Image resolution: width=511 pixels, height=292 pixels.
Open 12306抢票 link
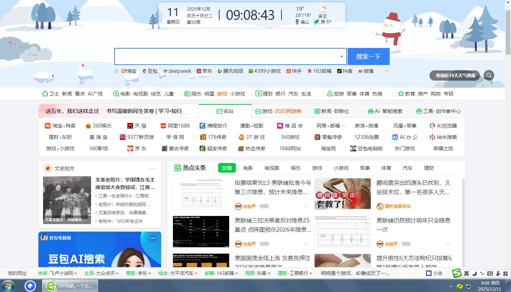[367, 137]
